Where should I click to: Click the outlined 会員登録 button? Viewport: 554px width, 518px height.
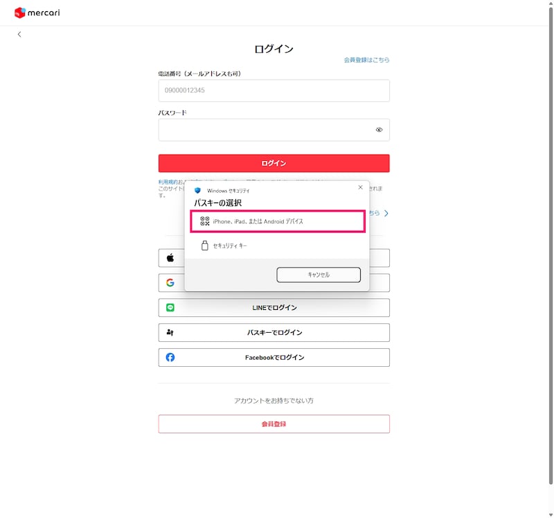pos(274,424)
